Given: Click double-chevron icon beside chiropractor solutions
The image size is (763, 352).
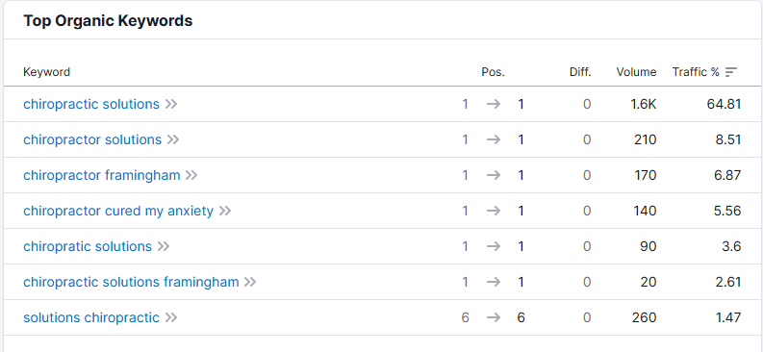Looking at the screenshot, I should click(173, 140).
